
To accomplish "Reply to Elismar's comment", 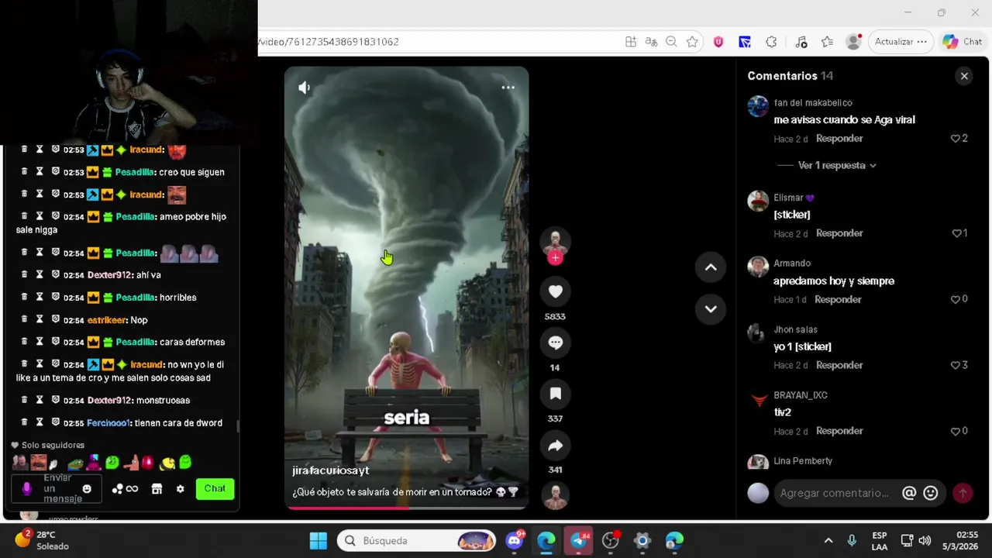I will pos(839,233).
